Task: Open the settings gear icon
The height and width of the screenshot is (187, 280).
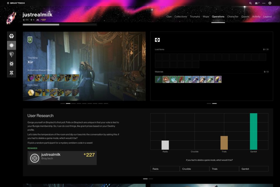Action: pyautogui.click(x=270, y=3)
